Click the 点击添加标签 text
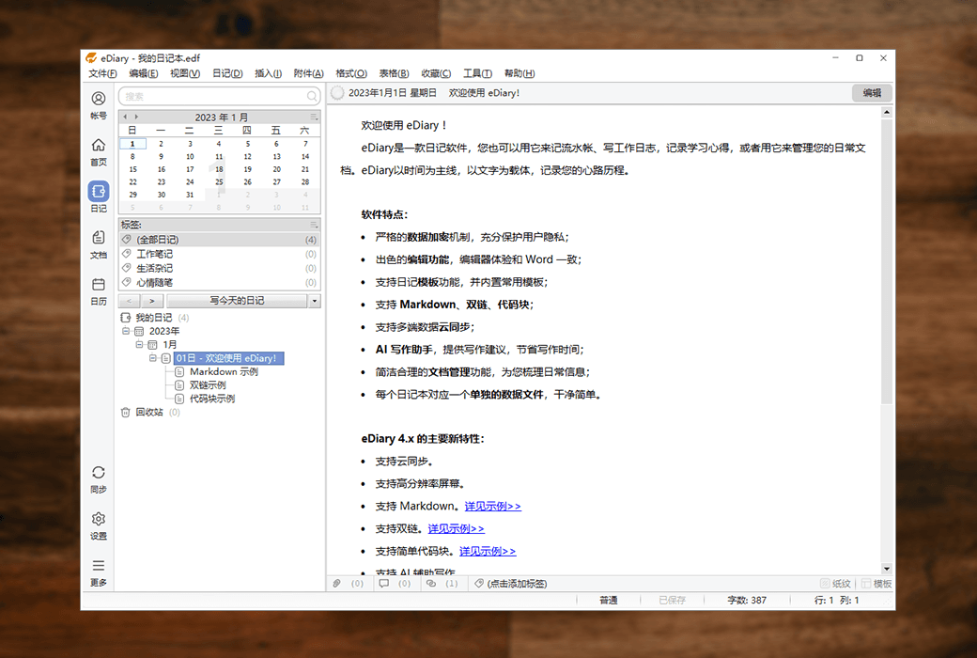Image resolution: width=977 pixels, height=658 pixels. (518, 584)
